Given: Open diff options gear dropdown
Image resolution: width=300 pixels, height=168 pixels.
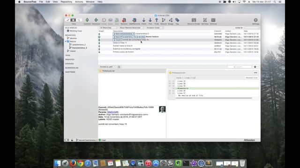Looking at the screenshot, I should click(x=256, y=67).
